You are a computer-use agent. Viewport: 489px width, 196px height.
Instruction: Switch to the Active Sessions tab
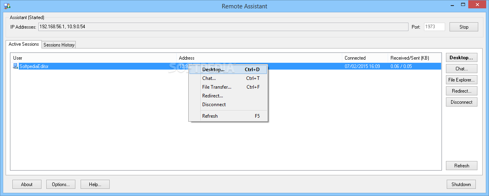pos(24,44)
